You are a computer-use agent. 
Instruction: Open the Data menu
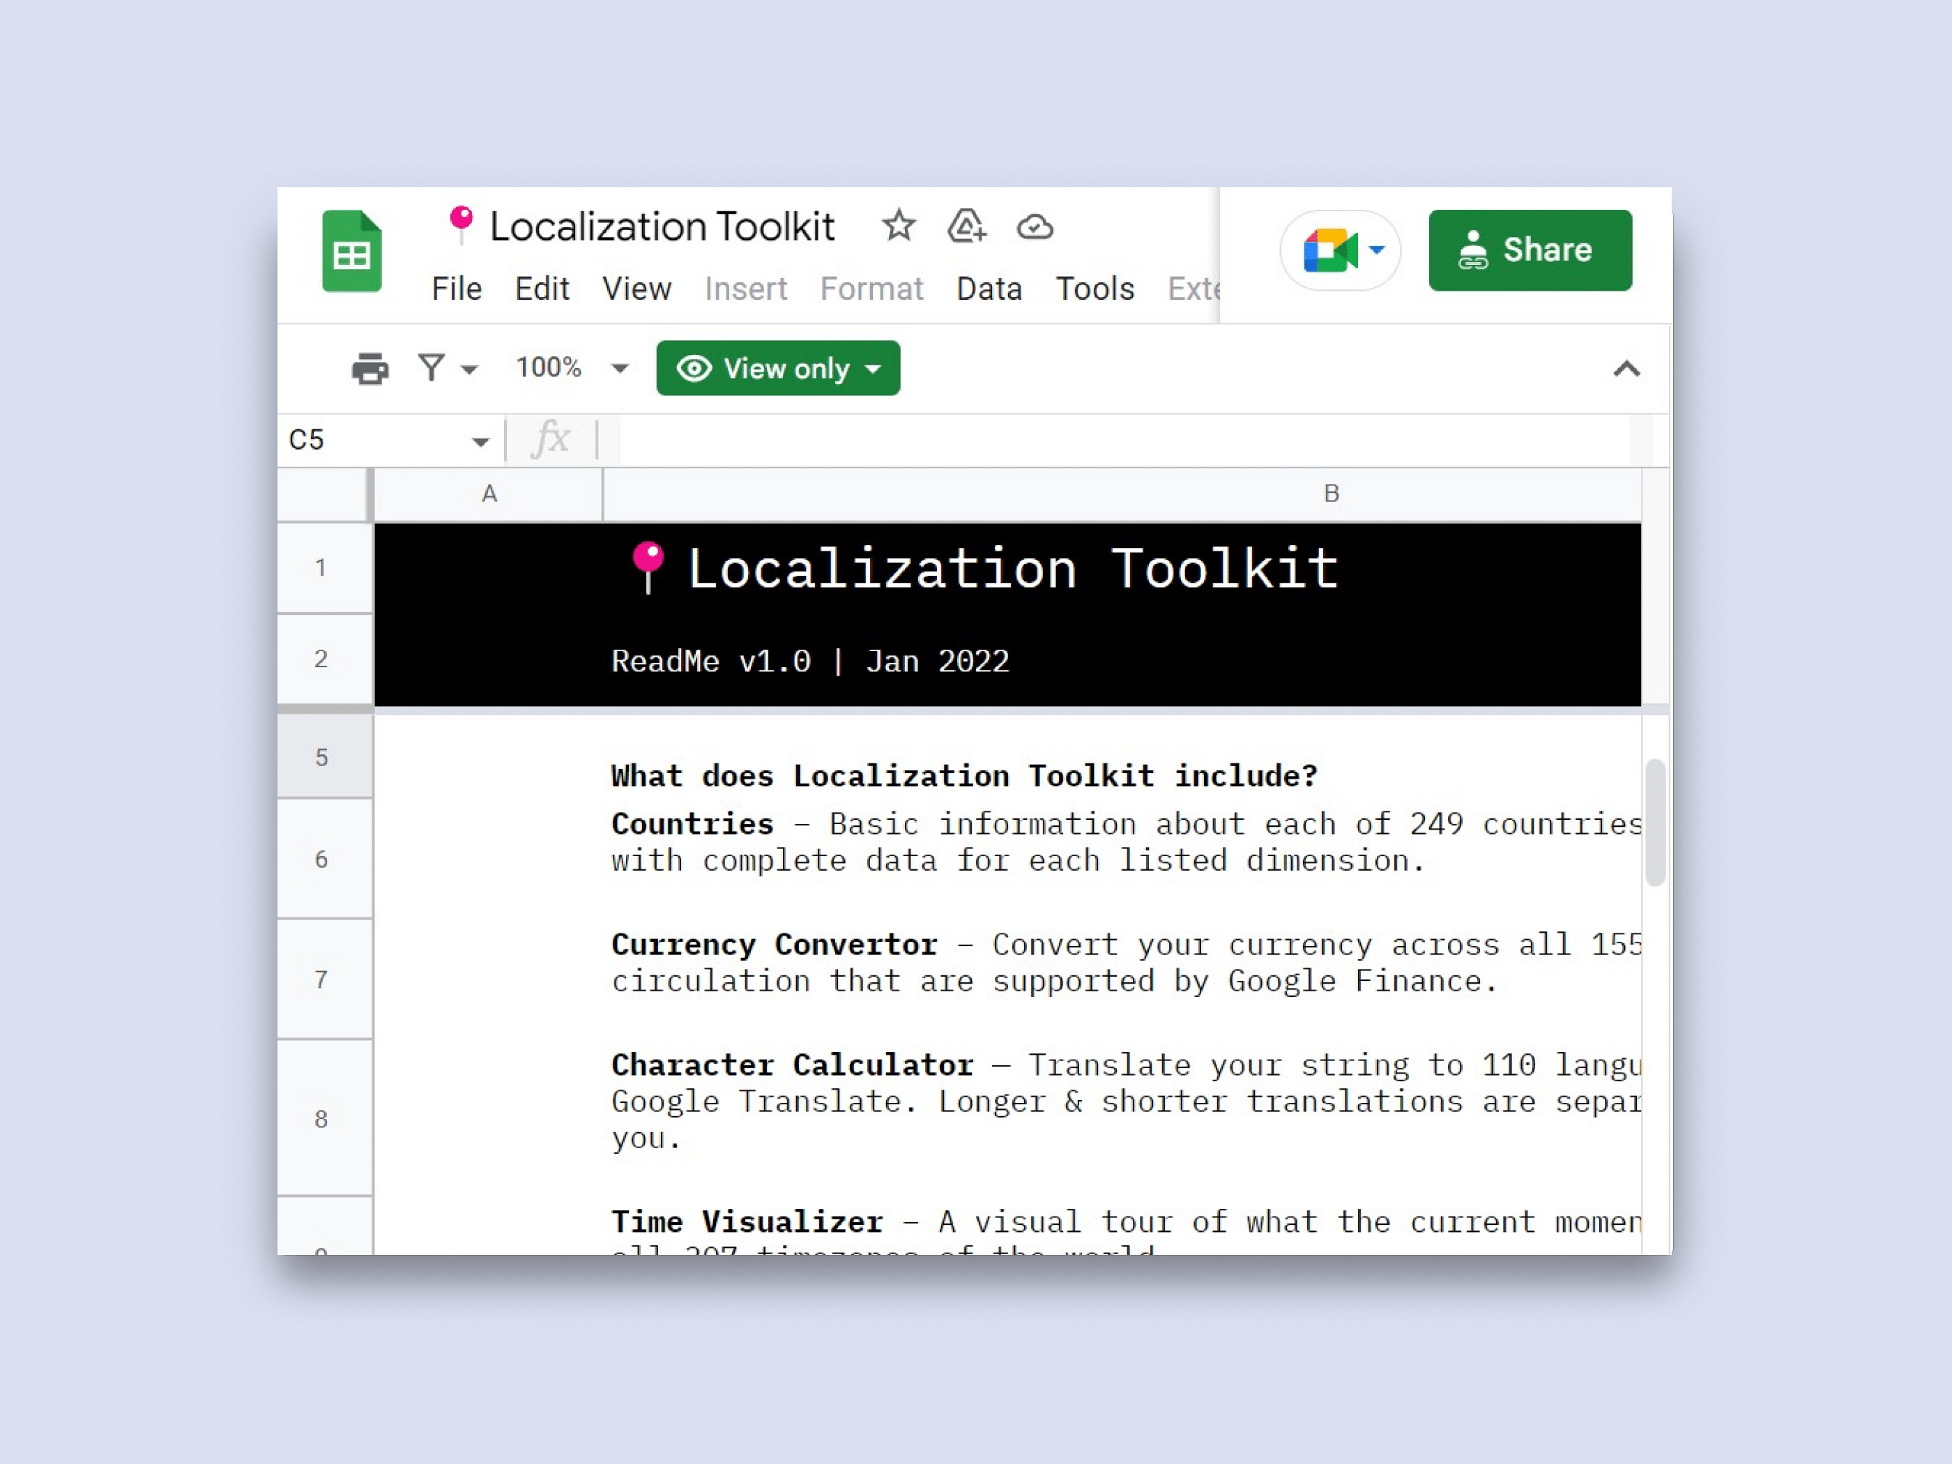pyautogui.click(x=989, y=289)
